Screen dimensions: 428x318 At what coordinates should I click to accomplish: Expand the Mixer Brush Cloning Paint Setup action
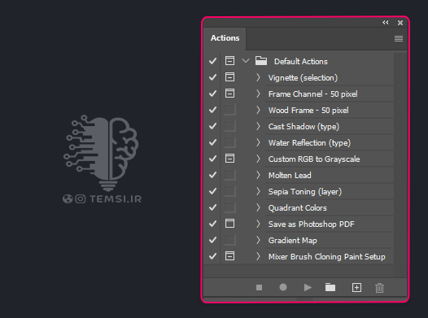point(258,256)
